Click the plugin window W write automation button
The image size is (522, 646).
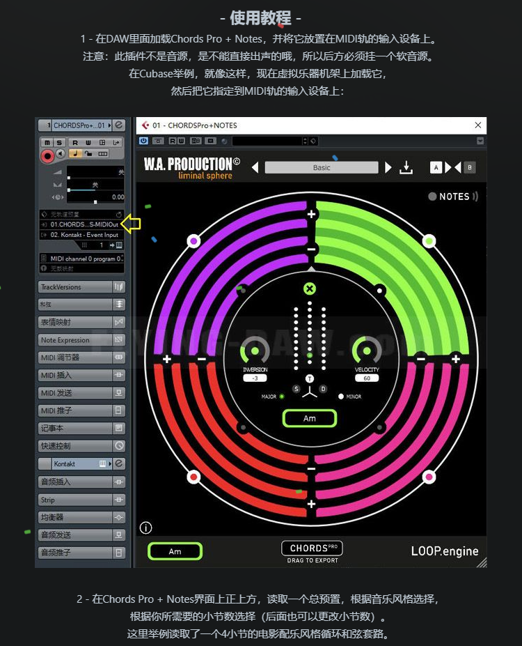pos(181,141)
